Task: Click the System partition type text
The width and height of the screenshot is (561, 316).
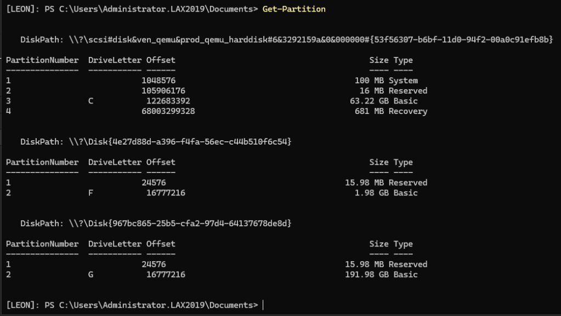Action: click(x=403, y=81)
